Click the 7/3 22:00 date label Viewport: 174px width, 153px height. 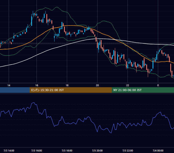coord(128,150)
